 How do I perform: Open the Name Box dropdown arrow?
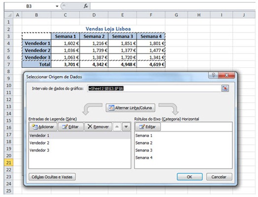57,6
